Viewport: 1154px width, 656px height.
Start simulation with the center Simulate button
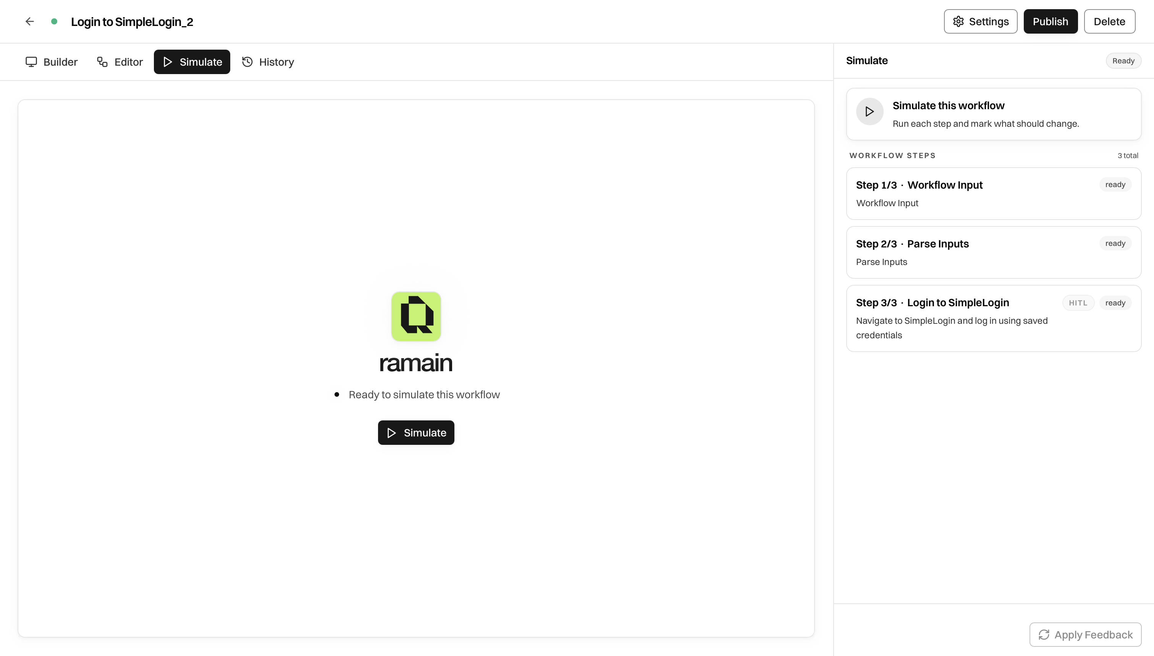[416, 433]
